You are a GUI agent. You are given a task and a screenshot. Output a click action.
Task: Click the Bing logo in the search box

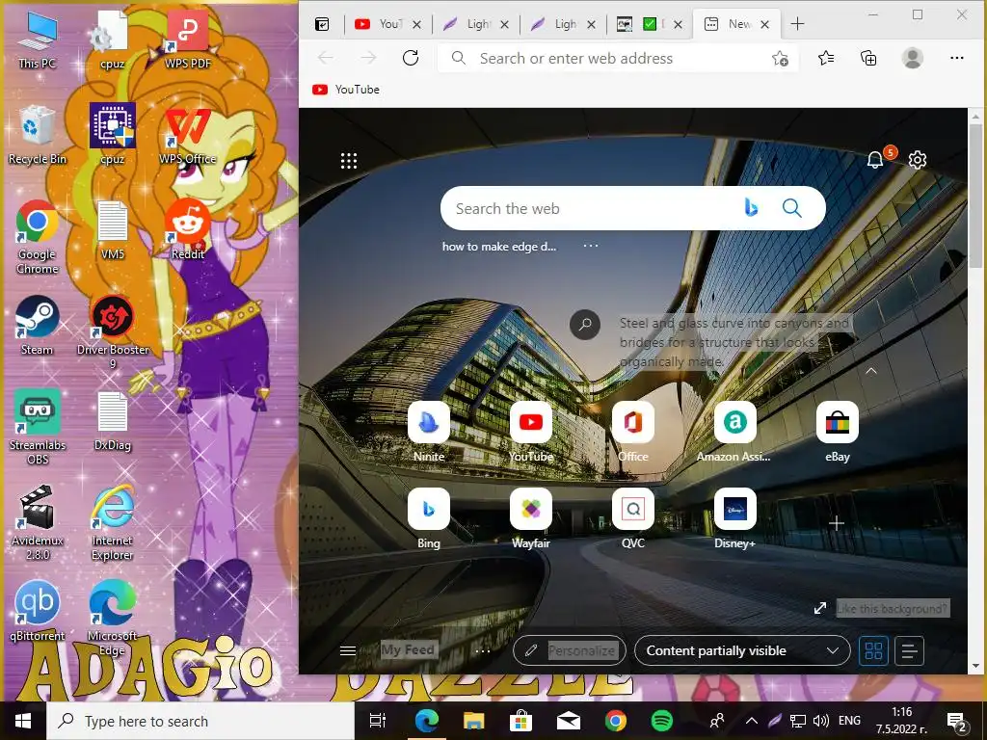click(750, 208)
